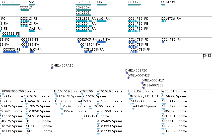212x135 pixels.
Task: Click the Spt3 gene arrow
Action: [x=32, y=5]
